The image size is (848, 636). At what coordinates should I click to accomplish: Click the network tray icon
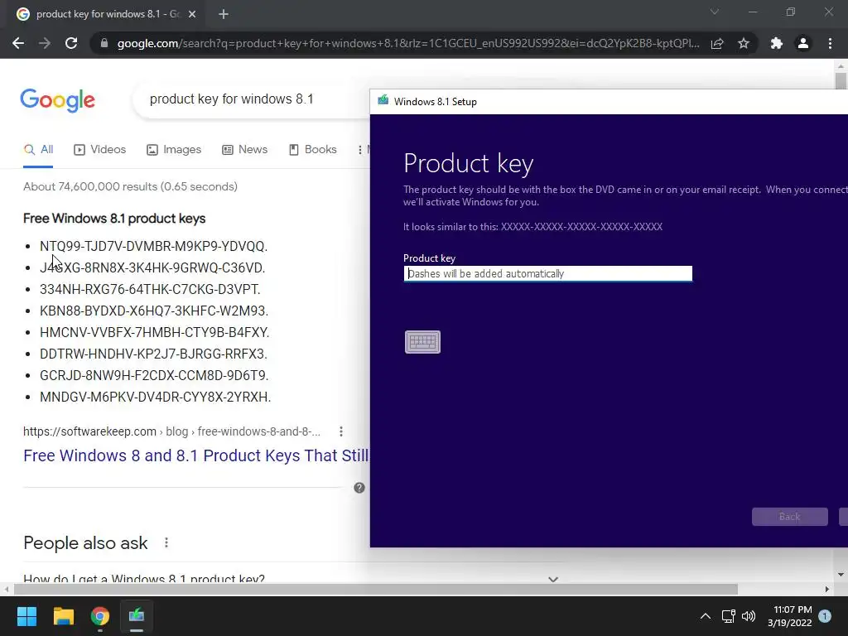click(x=728, y=616)
